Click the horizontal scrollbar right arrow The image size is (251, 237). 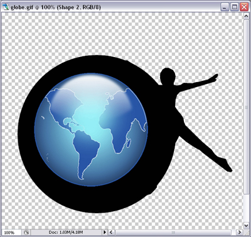point(240,232)
